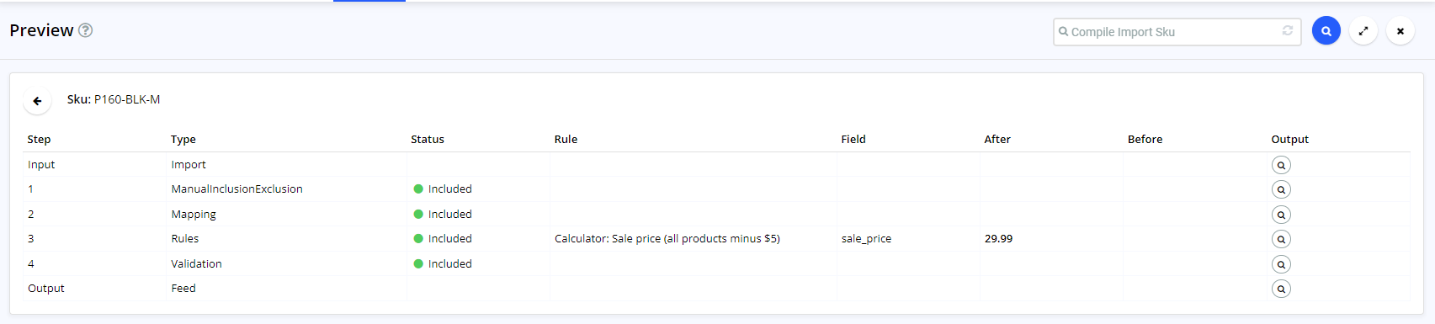1435x324 pixels.
Task: Click the 29.99 After value
Action: coord(998,239)
